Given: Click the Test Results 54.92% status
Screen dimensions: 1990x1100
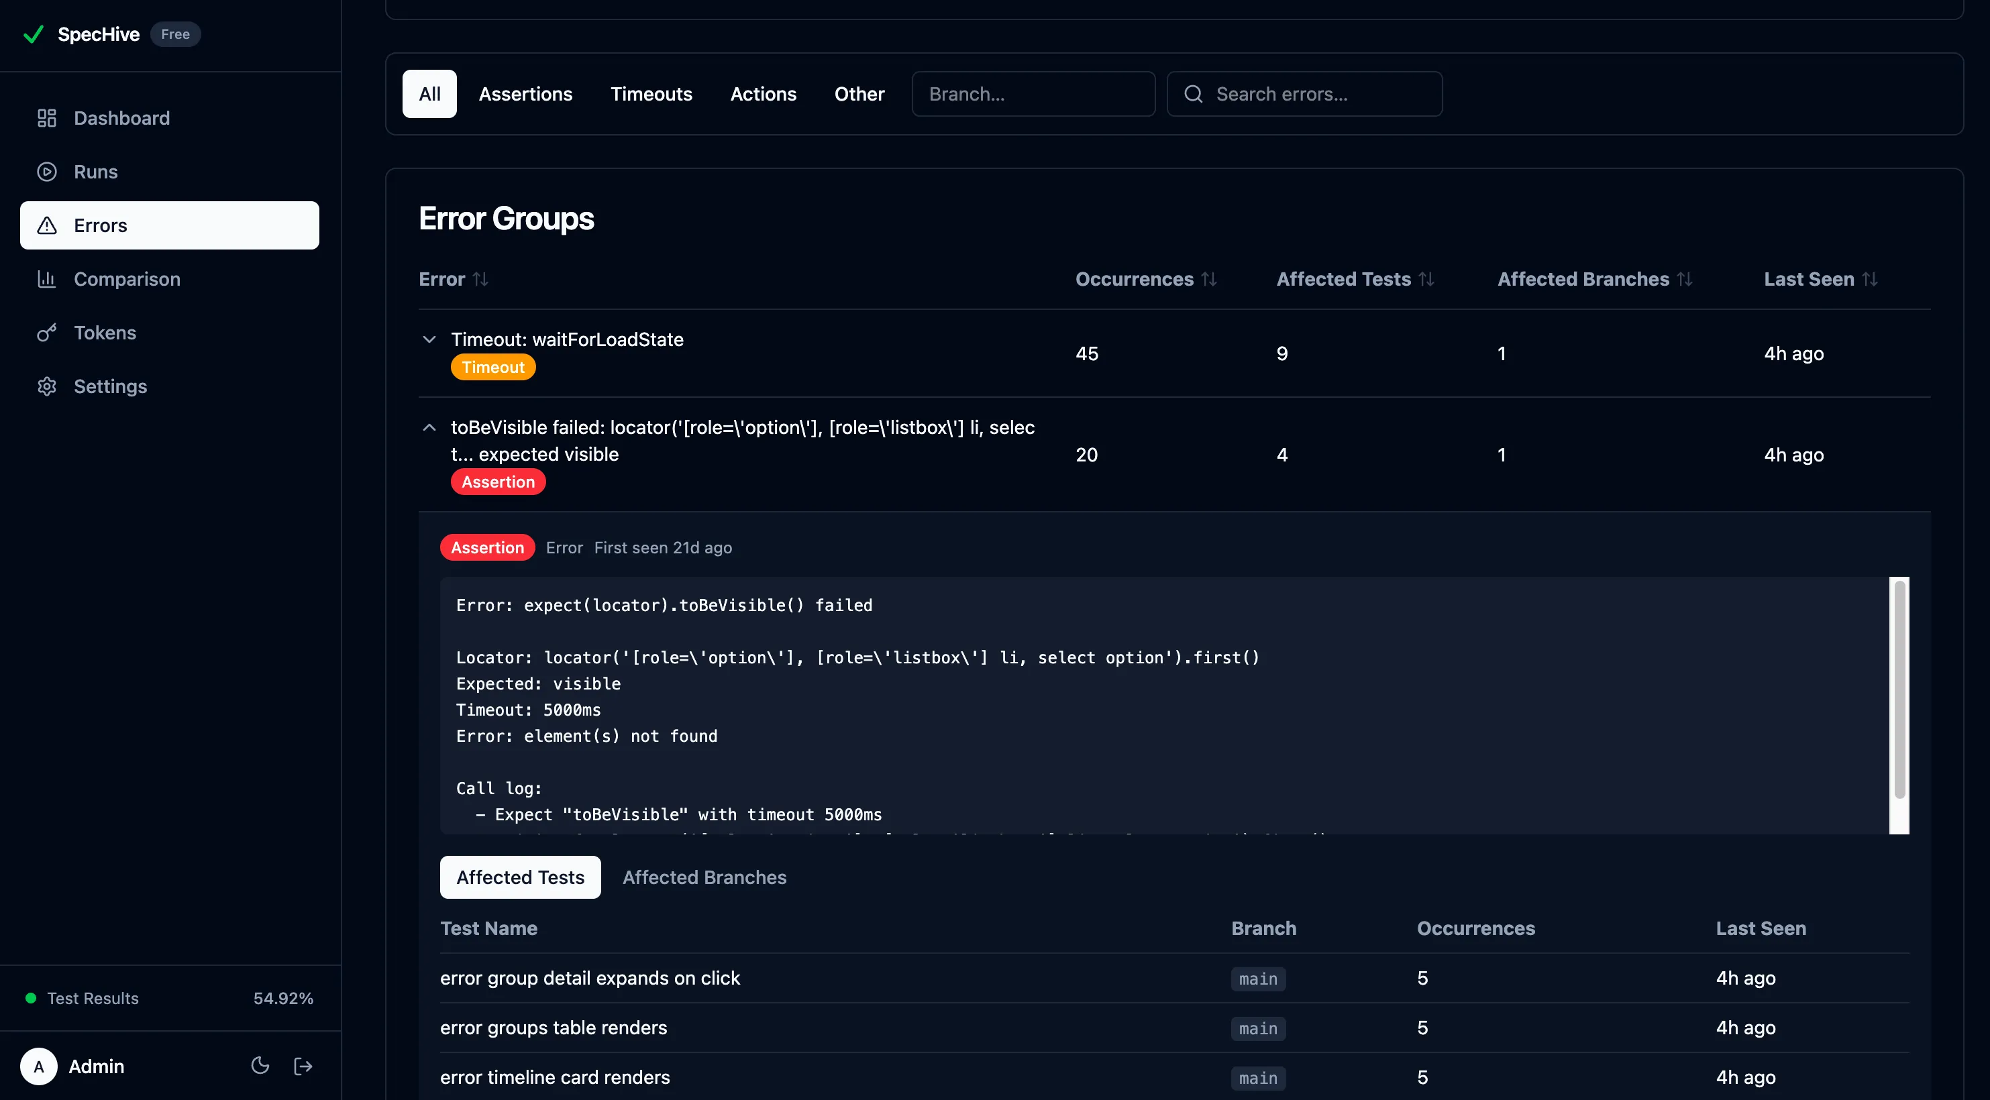Looking at the screenshot, I should coord(170,998).
